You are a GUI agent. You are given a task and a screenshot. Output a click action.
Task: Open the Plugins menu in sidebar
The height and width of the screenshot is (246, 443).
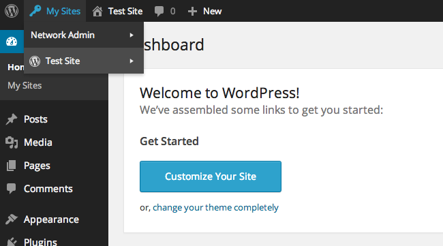click(40, 242)
